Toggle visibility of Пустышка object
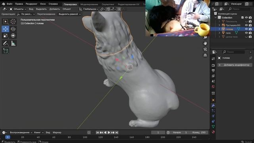Image resolution: width=254 pixels, height=143 pixels. pos(246,25)
